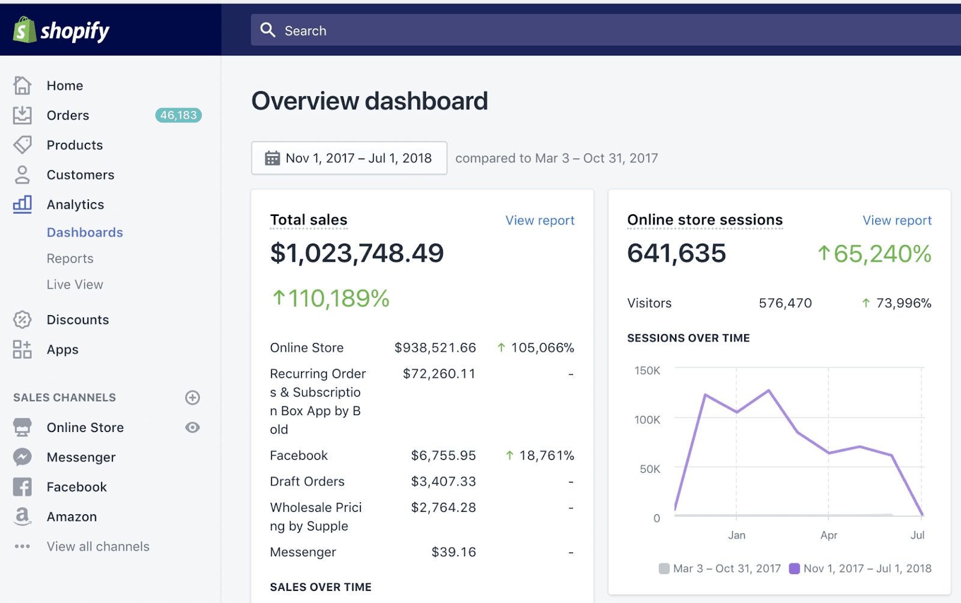The height and width of the screenshot is (603, 961).
Task: Open the Discounts menu item
Action: [x=77, y=320]
